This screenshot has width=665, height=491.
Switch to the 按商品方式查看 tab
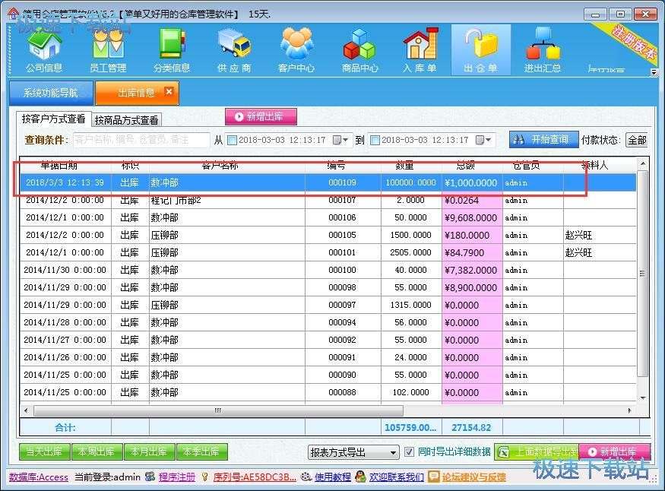pos(126,119)
